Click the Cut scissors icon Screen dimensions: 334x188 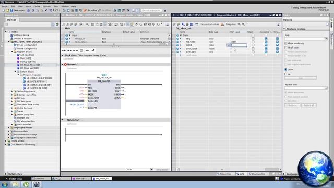point(33,10)
